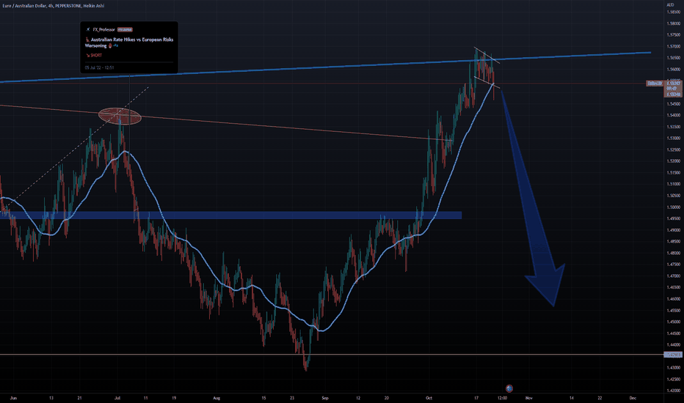The image size is (684, 403).
Task: Click the Jun label on time axis
Action: (x=13, y=398)
